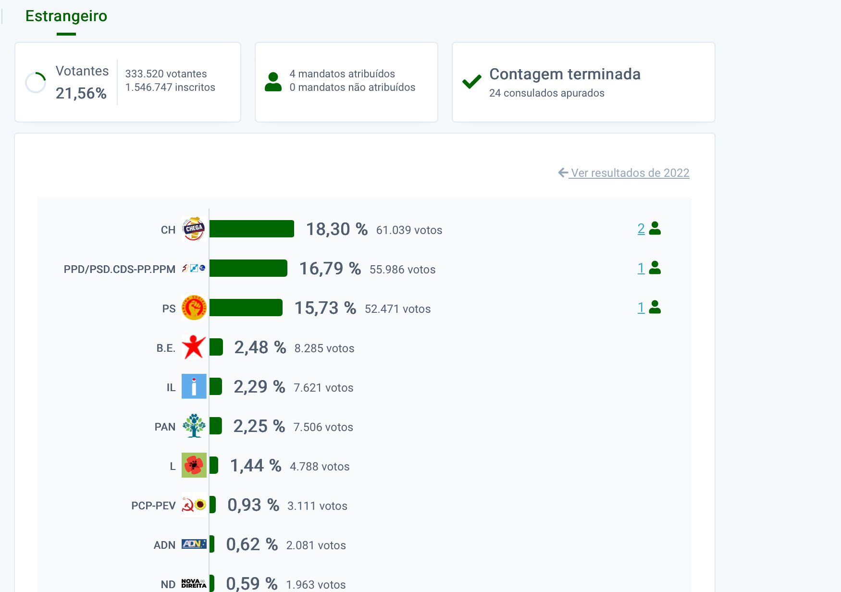The height and width of the screenshot is (592, 841).
Task: Click the Livre poppy flower logo
Action: (194, 465)
